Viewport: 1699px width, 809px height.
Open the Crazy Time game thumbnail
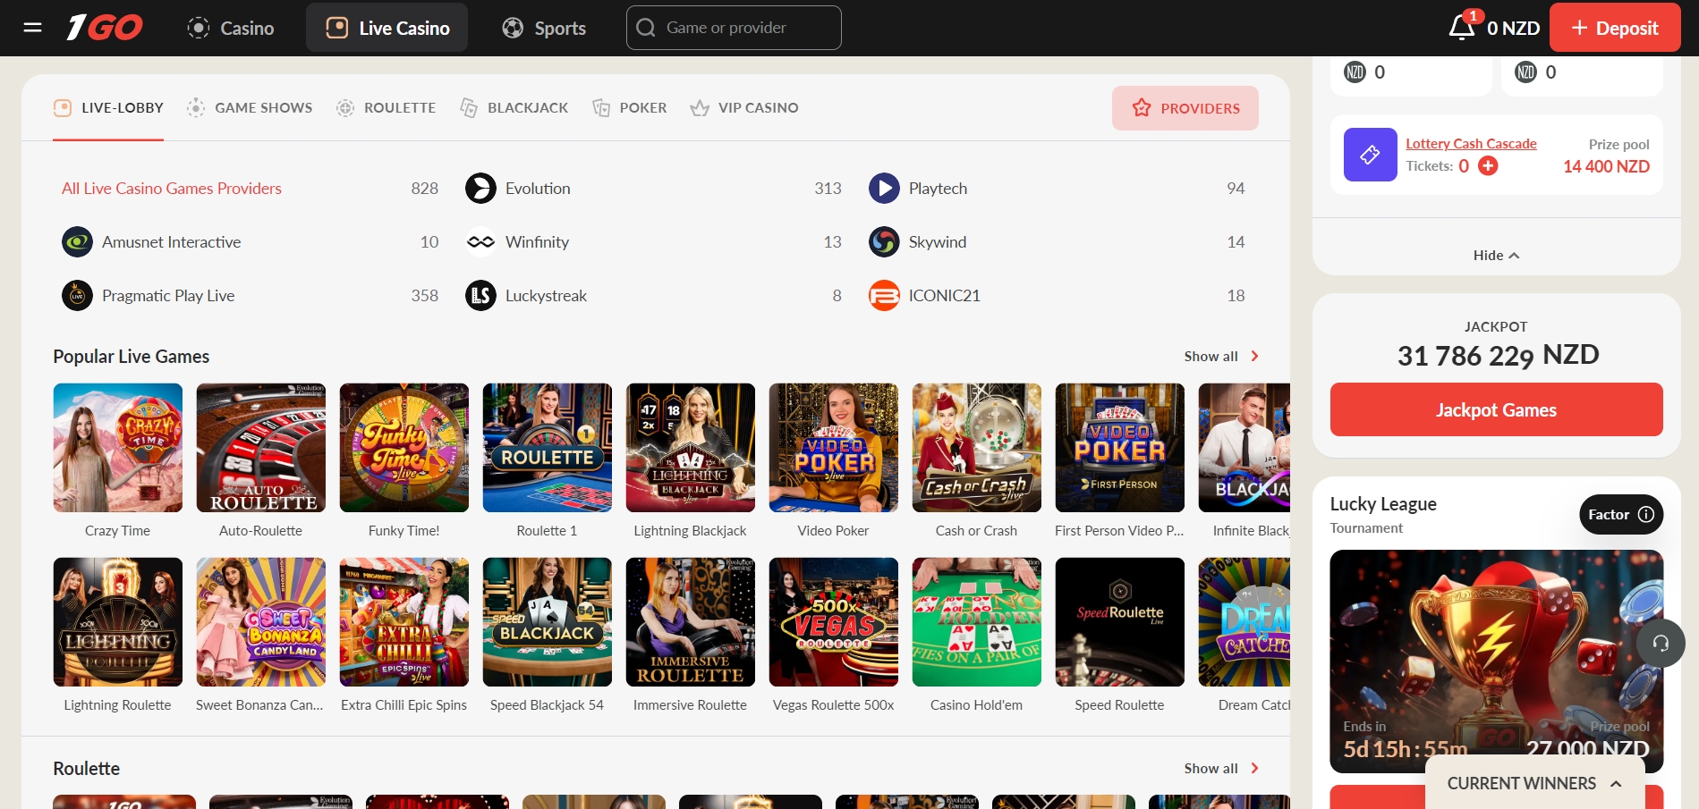(118, 448)
